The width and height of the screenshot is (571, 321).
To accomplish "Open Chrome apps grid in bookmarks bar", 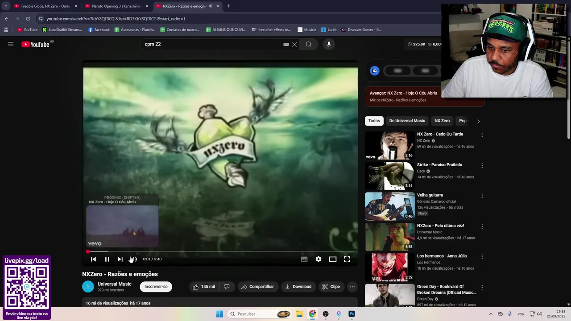I will pyautogui.click(x=6, y=30).
